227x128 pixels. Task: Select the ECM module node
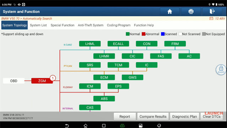[x=104, y=78]
